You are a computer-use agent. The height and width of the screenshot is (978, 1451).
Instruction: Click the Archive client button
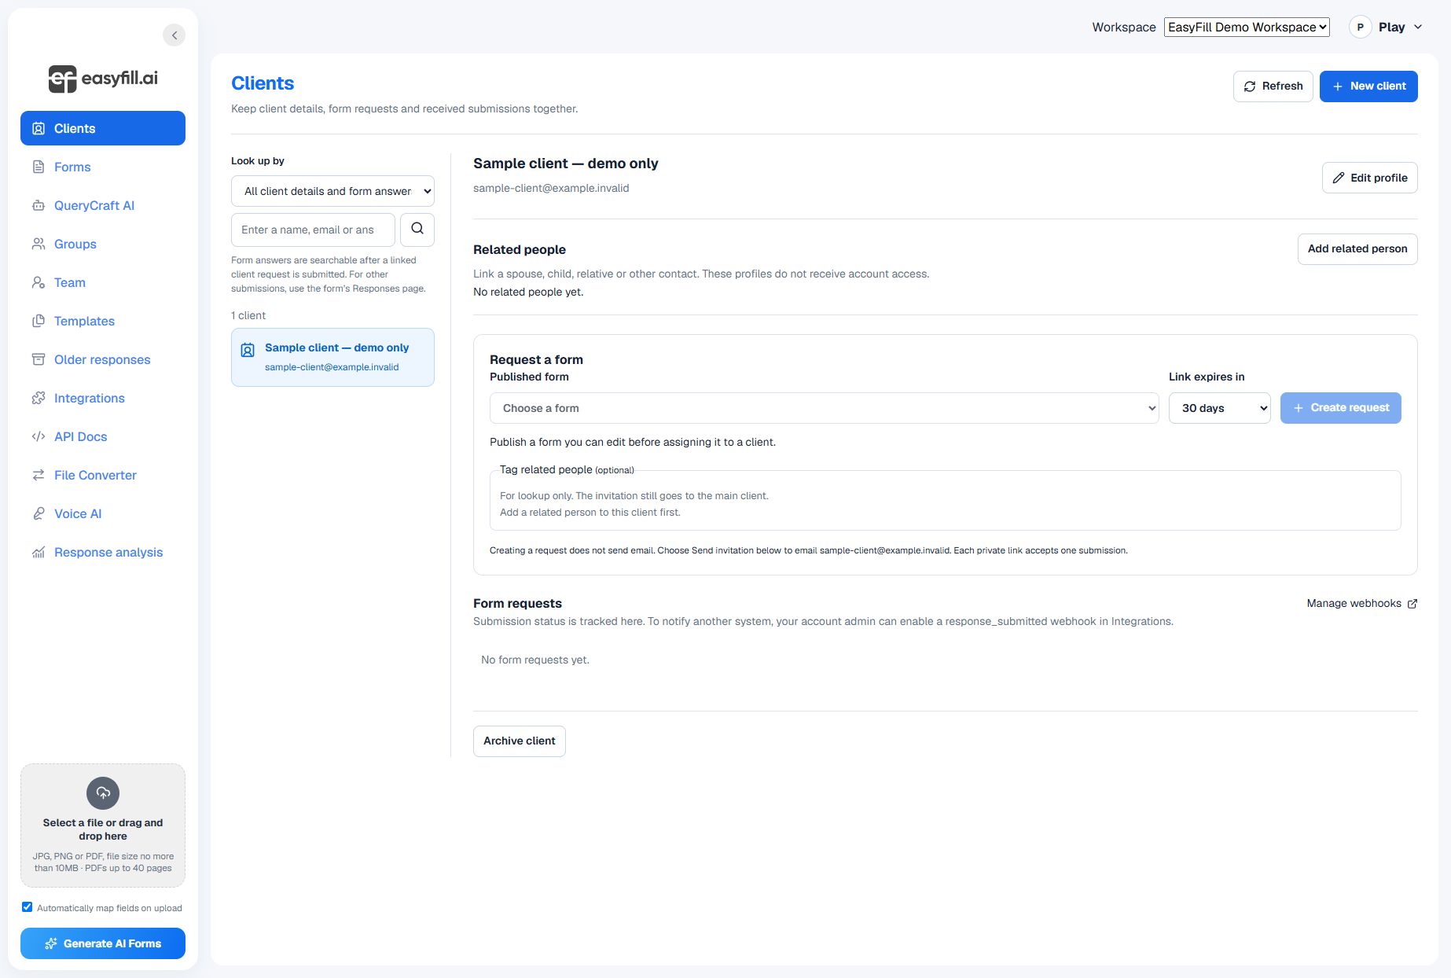(x=519, y=741)
